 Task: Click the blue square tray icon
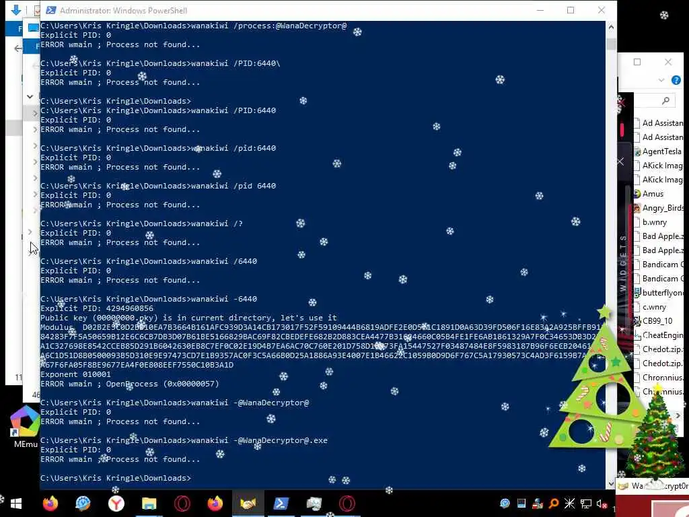coord(521,504)
